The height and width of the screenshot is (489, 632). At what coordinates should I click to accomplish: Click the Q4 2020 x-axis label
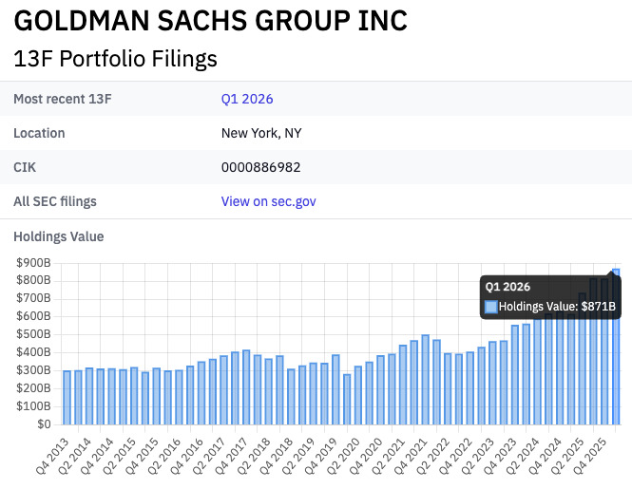(366, 456)
